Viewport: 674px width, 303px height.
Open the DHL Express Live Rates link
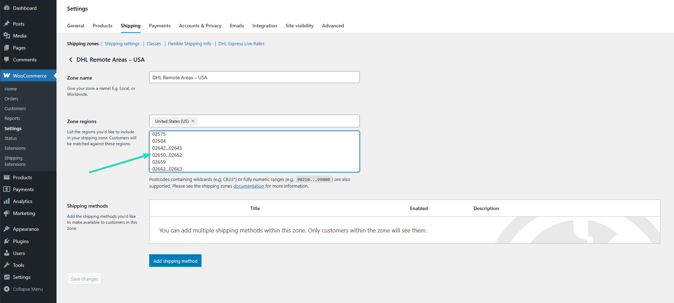[241, 43]
